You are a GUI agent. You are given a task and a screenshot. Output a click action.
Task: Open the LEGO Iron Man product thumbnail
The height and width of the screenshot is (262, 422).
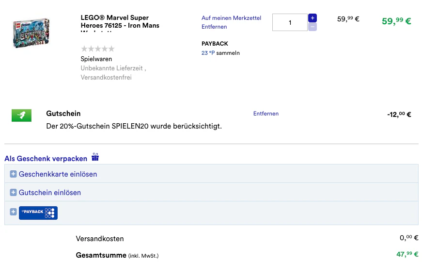(x=31, y=33)
